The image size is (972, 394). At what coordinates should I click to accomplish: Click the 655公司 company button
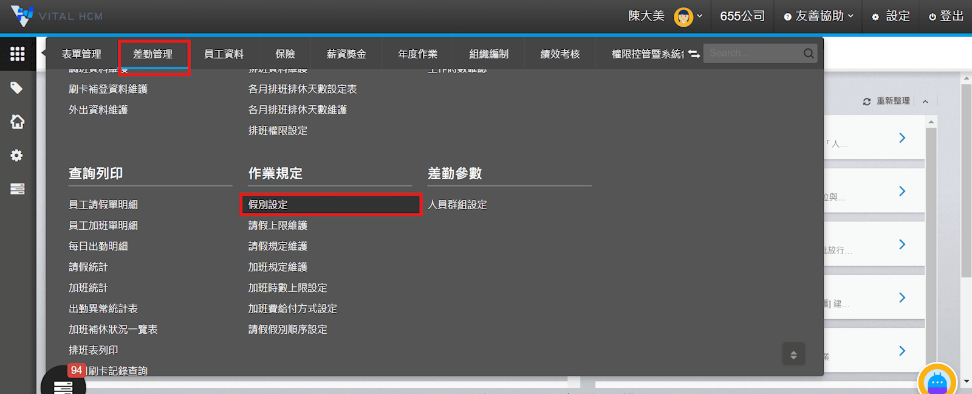(742, 16)
